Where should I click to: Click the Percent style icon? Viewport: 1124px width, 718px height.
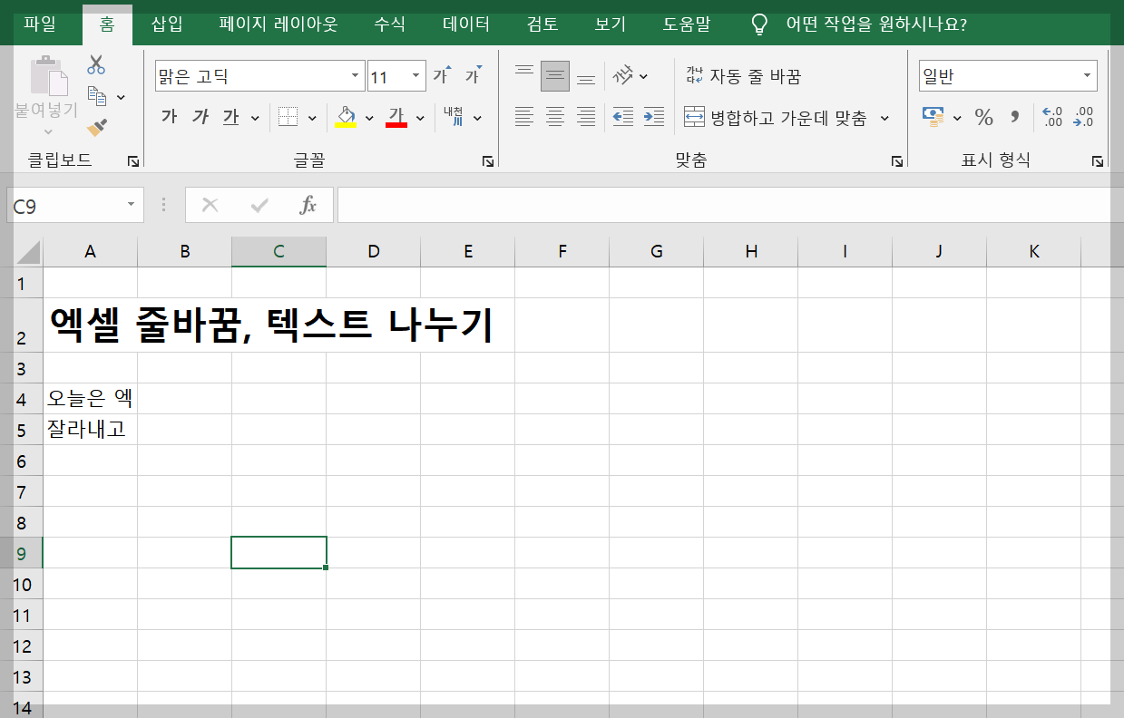click(982, 117)
